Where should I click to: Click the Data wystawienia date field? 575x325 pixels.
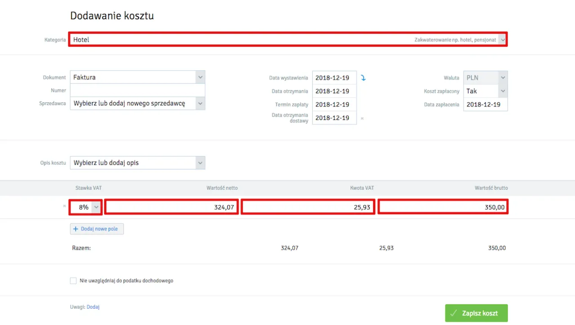click(x=334, y=78)
